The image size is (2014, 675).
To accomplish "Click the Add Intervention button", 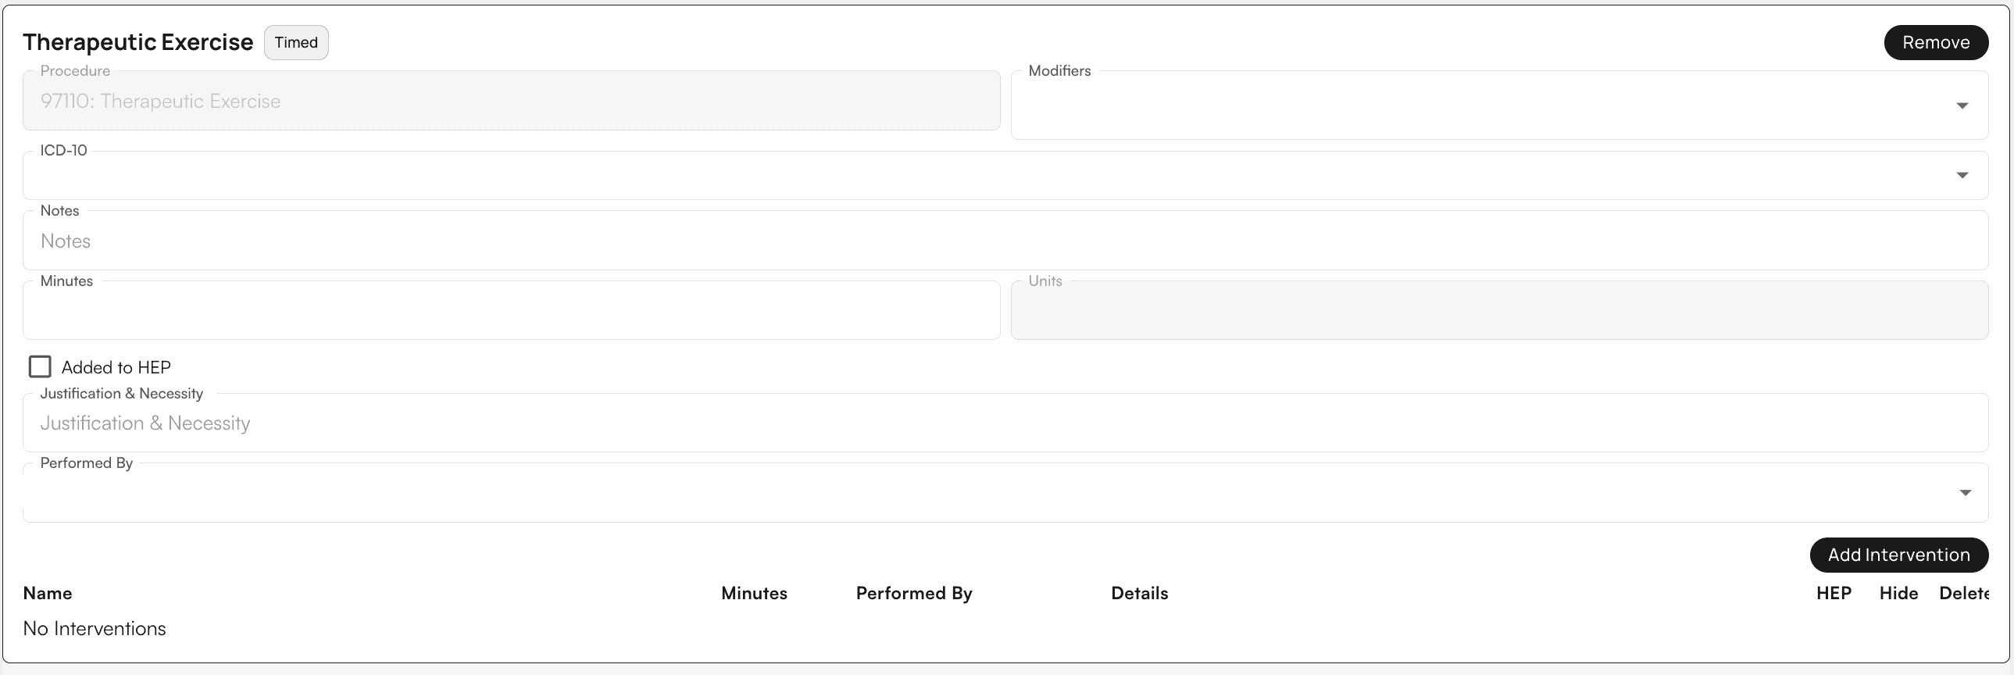I will click(x=1899, y=555).
